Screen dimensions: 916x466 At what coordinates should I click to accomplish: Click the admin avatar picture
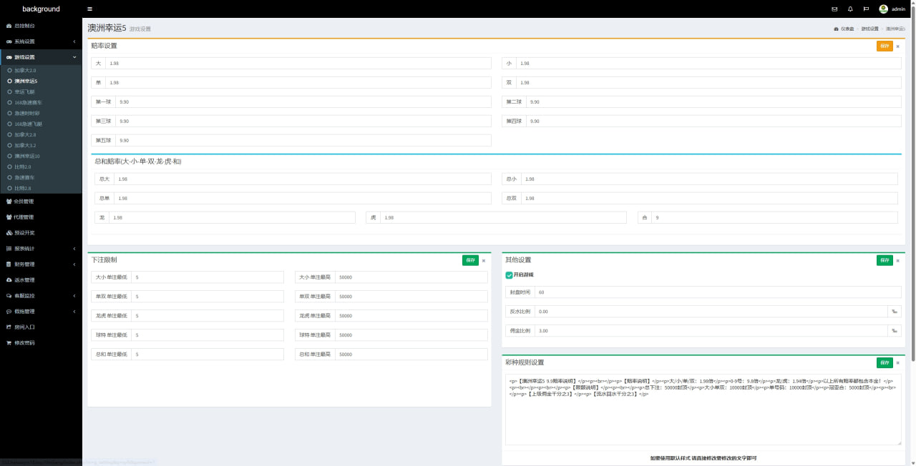pyautogui.click(x=883, y=9)
